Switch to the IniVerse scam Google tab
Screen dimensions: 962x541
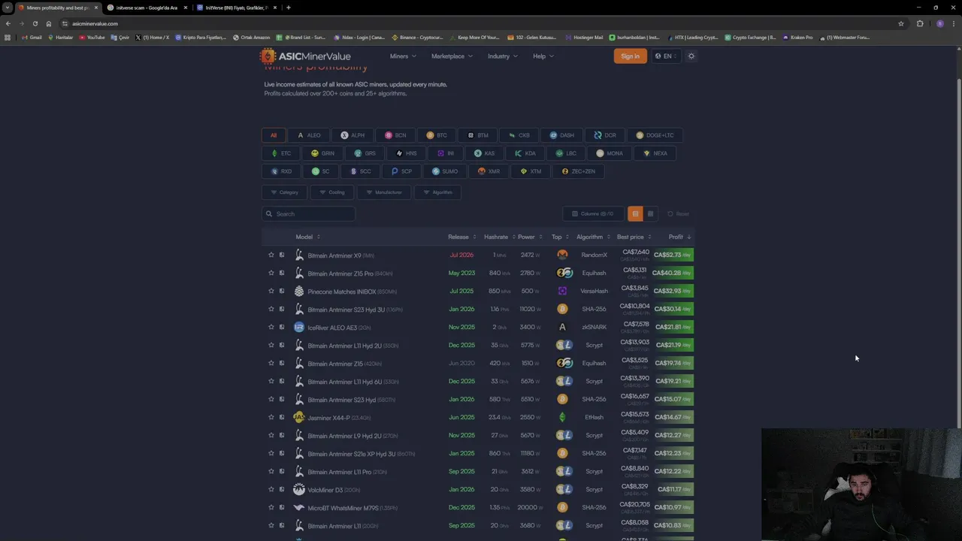147,8
